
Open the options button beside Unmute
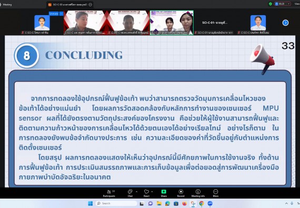(x=61, y=14)
